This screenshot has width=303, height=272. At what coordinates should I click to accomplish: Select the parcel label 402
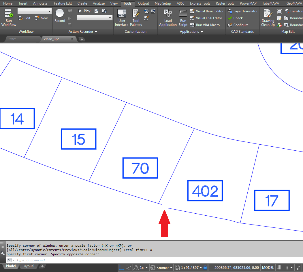(205, 191)
